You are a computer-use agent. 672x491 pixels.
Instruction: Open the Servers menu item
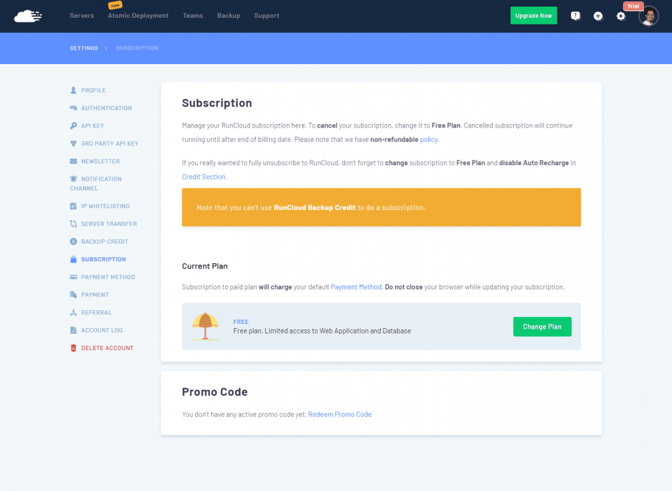tap(82, 15)
